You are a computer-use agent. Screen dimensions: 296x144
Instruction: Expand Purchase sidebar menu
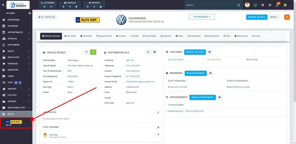[x=16, y=63]
